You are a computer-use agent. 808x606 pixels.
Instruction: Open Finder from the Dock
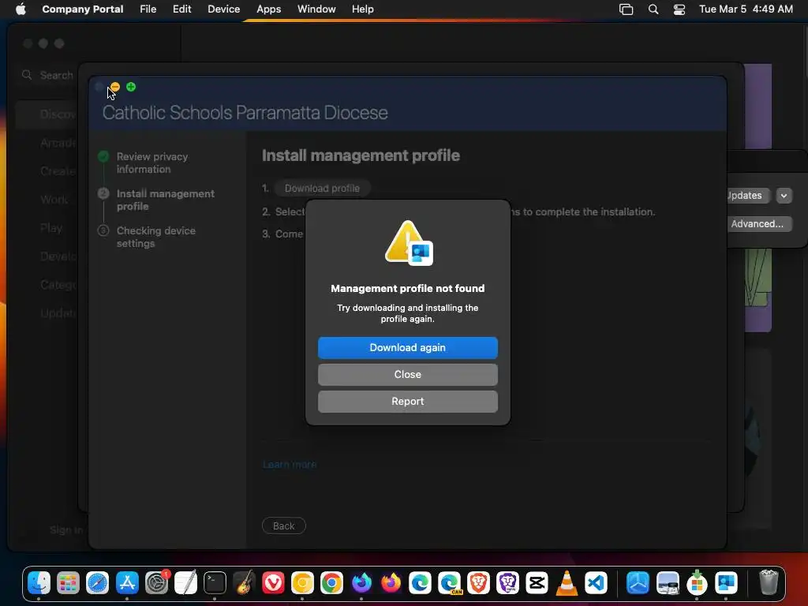click(x=39, y=583)
